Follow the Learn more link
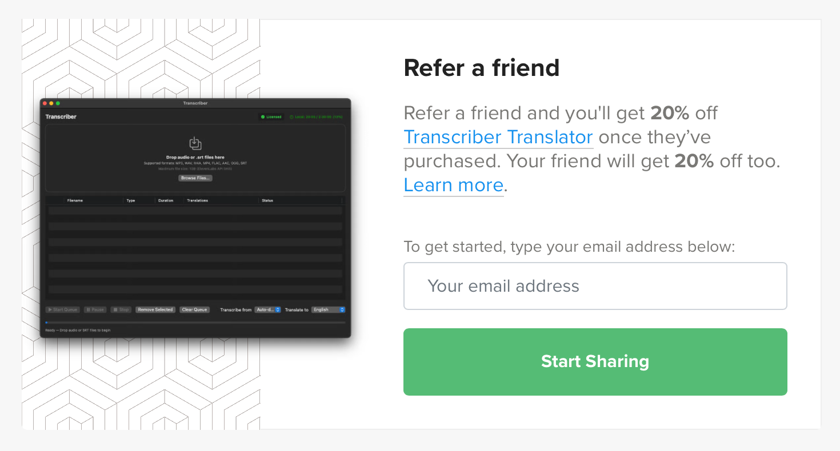 [453, 186]
